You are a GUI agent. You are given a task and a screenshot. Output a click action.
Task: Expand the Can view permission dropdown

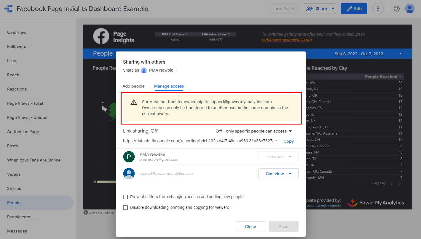[278, 174]
